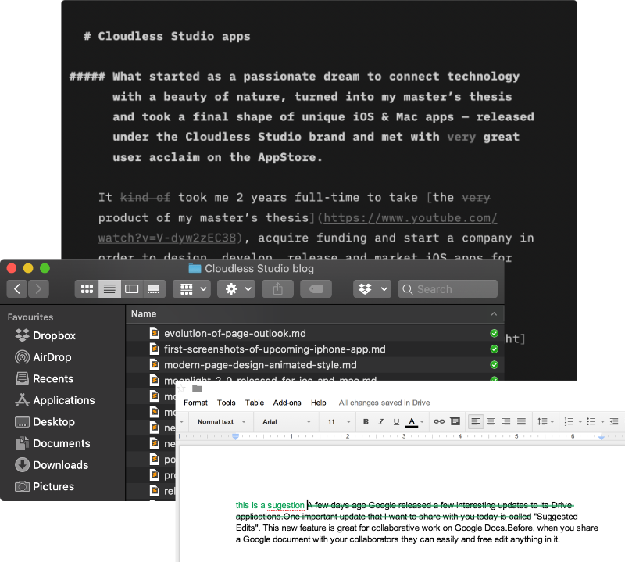Sort files by the Name column header
Image resolution: width=625 pixels, height=562 pixels.
[144, 314]
